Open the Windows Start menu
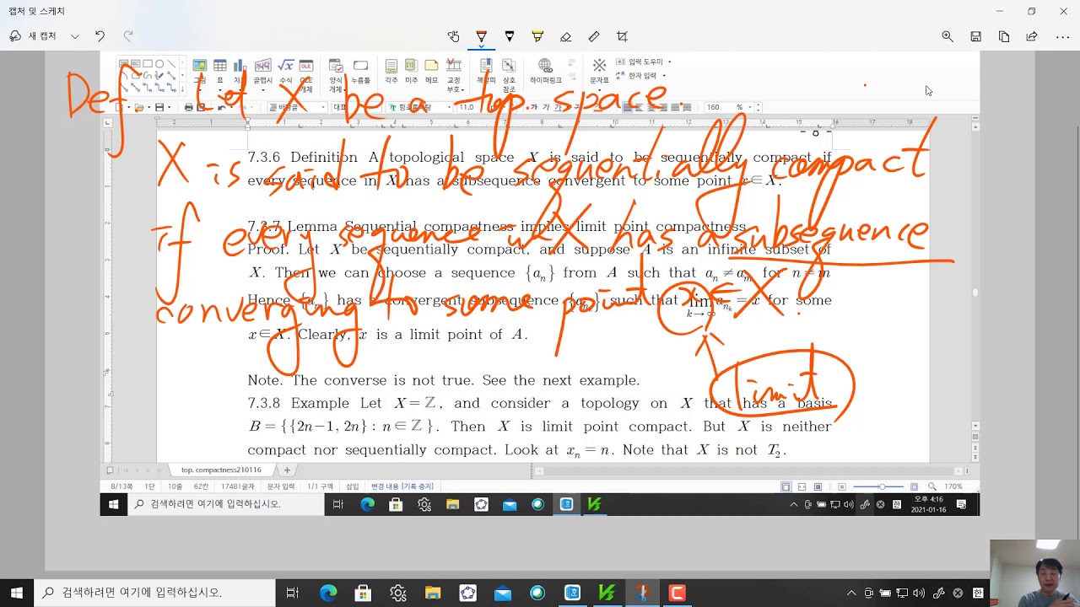Viewport: 1080px width, 607px height. [x=17, y=593]
